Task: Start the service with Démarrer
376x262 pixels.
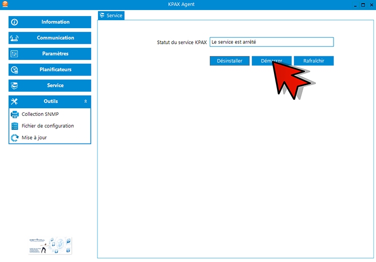Action: [x=271, y=61]
